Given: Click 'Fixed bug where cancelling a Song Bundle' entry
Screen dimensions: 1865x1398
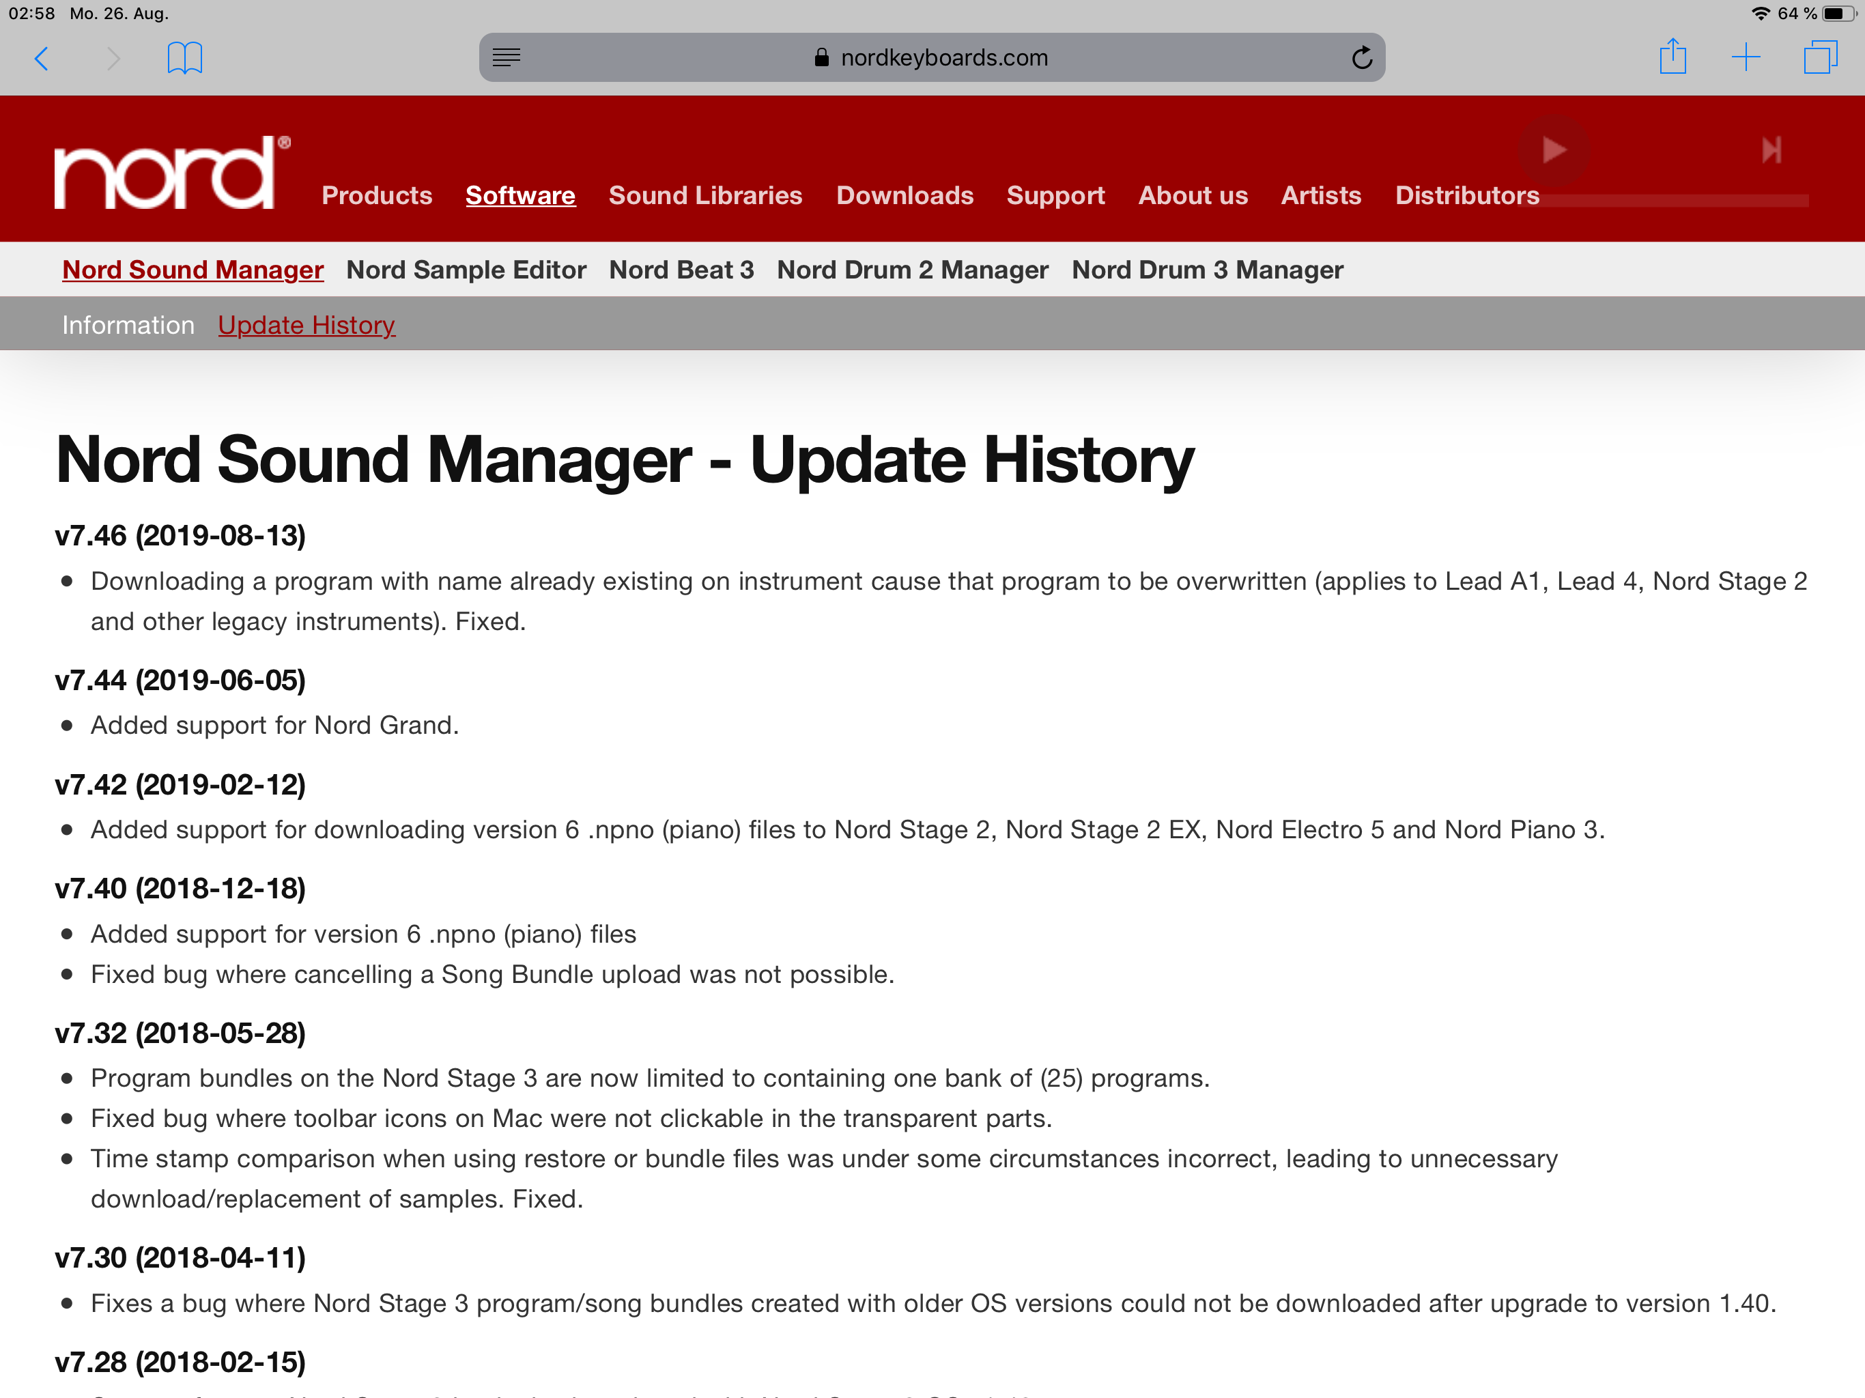Looking at the screenshot, I should coord(492,975).
